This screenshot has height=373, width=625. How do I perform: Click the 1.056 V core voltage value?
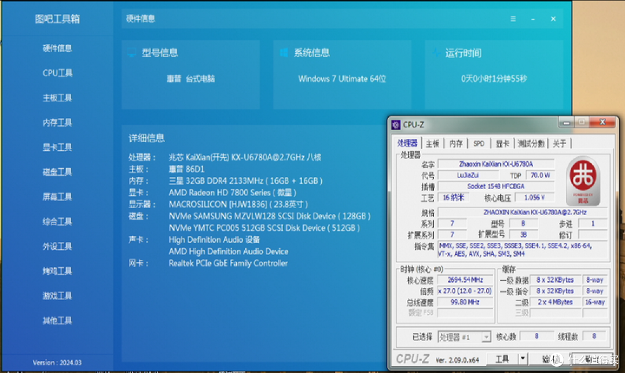[535, 198]
